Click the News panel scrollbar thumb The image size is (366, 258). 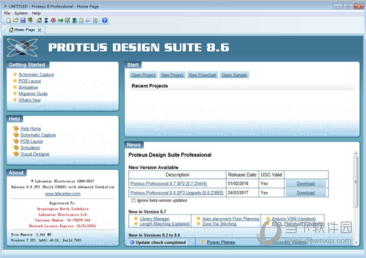[x=356, y=182]
